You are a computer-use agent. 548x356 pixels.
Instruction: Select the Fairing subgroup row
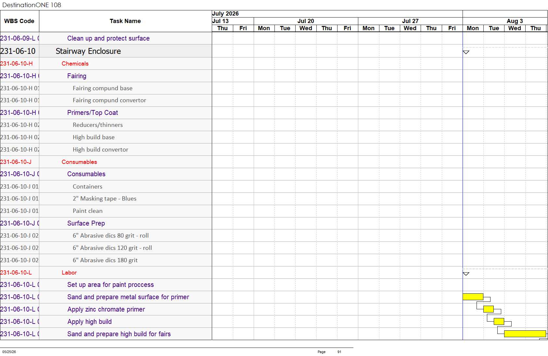point(106,76)
